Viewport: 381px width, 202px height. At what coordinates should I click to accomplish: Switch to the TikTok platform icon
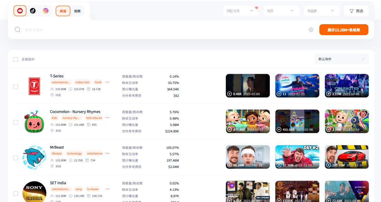[x=33, y=11]
